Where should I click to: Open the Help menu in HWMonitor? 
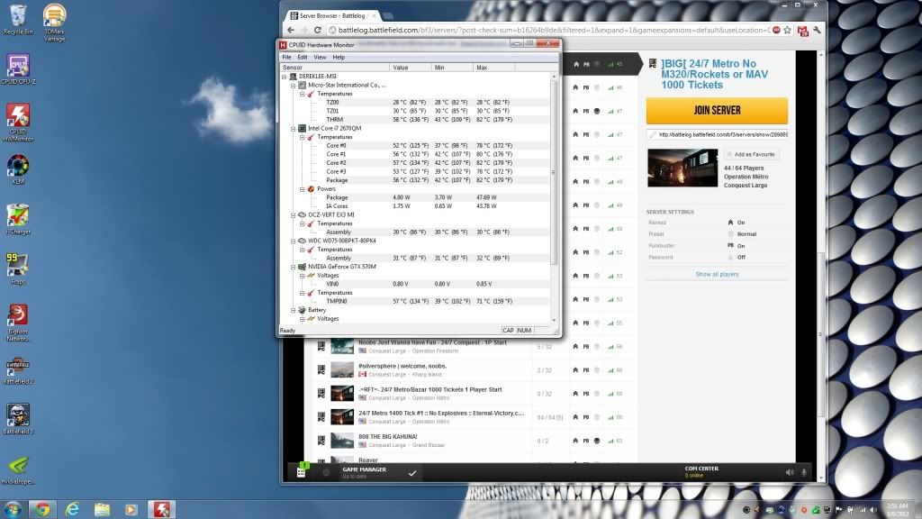point(339,57)
